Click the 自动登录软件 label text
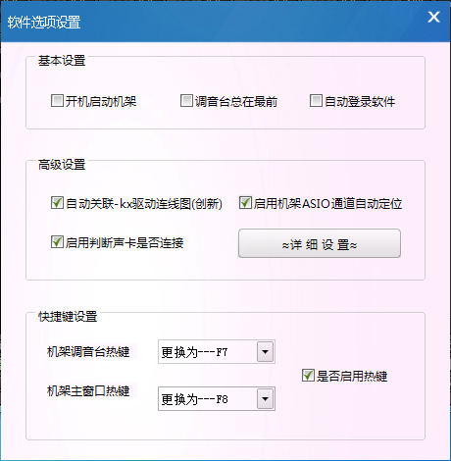 point(360,101)
